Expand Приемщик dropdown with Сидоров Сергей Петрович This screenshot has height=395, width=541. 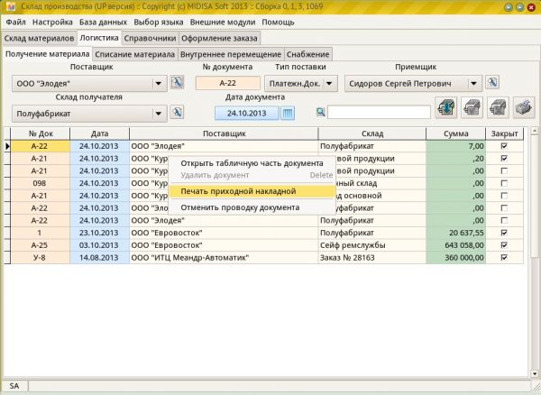(x=473, y=83)
